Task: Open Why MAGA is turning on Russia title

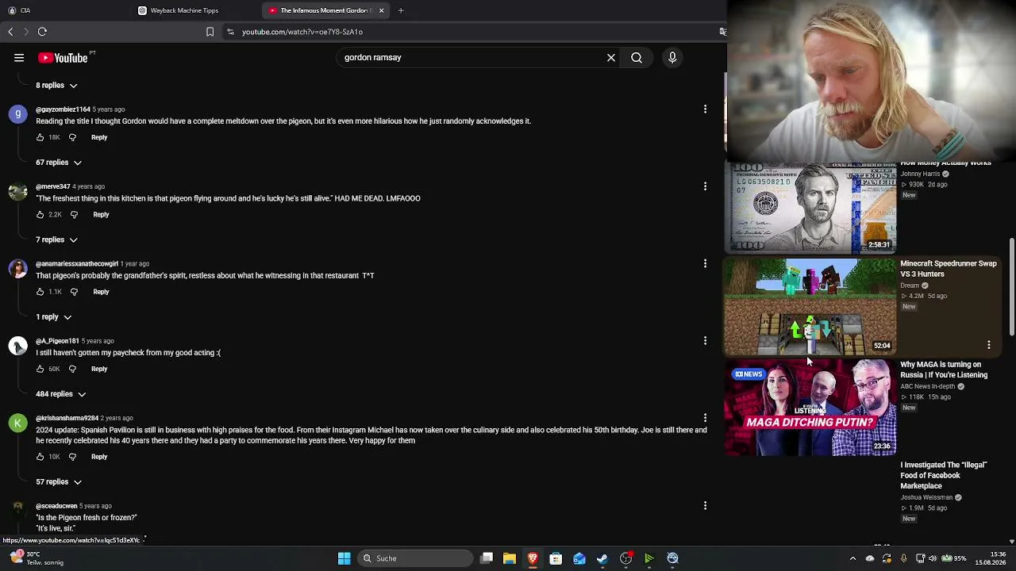Action: [x=944, y=370]
